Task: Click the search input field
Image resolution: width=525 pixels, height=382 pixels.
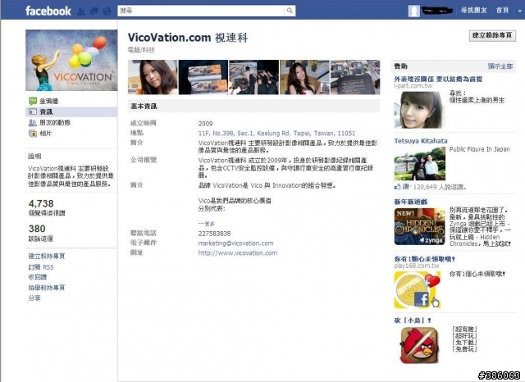Action: (x=201, y=11)
